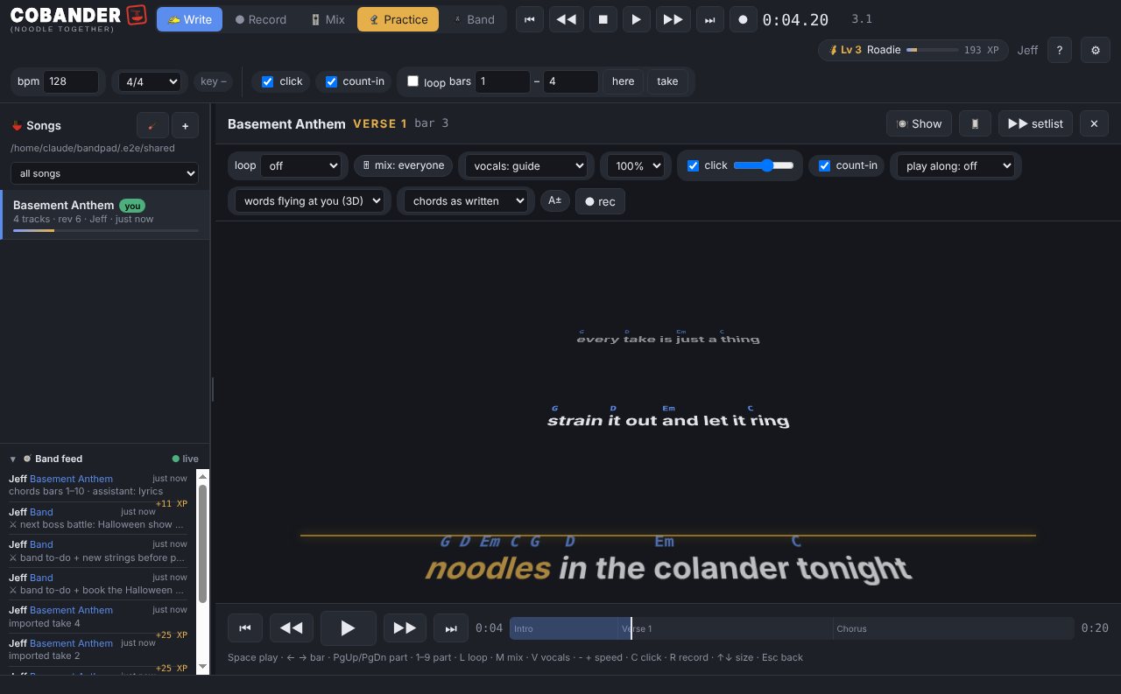Click the guitar icon button beside Songs
The height and width of the screenshot is (694, 1121).
click(152, 125)
